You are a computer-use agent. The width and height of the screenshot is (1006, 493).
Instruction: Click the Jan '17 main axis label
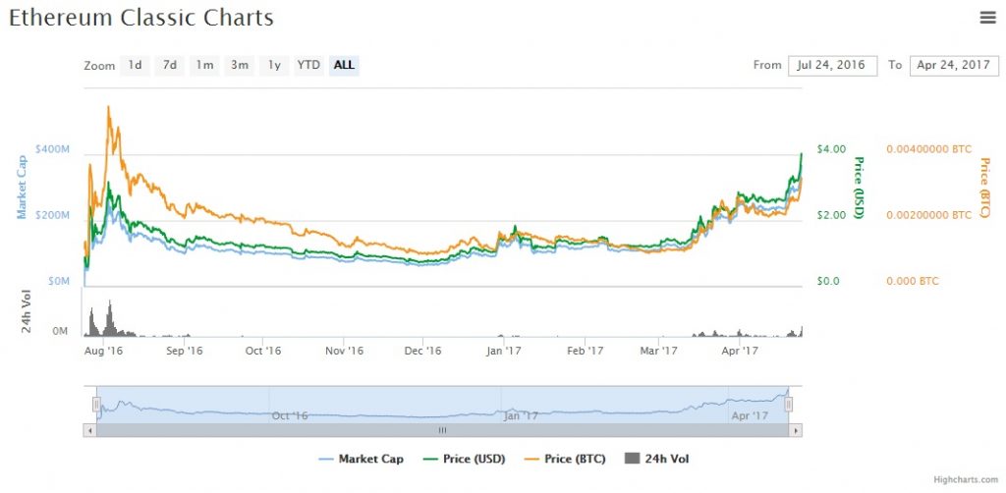point(504,351)
